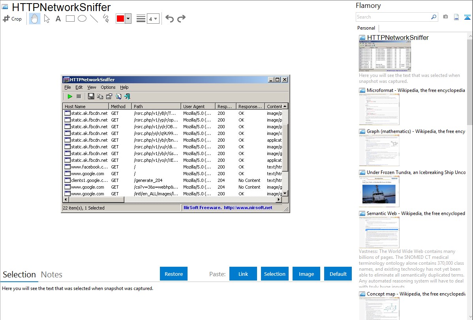Click the red color swatch
473x320 pixels.
pos(120,19)
